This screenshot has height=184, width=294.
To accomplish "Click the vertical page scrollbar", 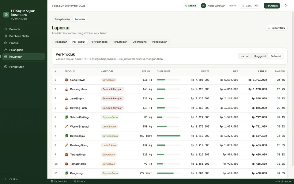I will (293, 89).
